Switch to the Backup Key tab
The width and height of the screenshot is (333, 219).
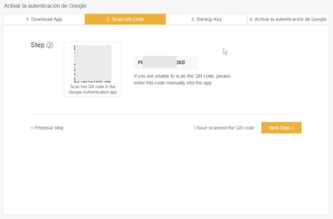pyautogui.click(x=206, y=19)
